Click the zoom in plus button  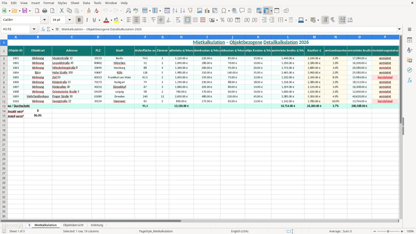402,231
